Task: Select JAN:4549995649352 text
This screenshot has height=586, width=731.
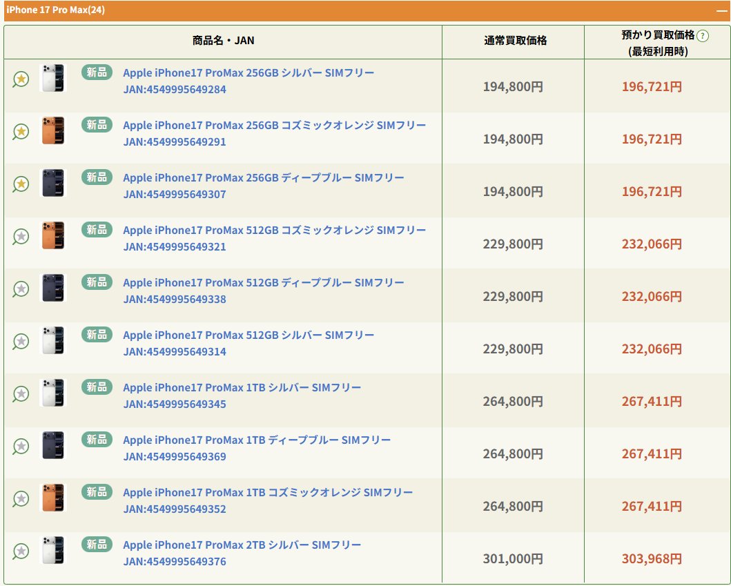Action: pos(175,509)
